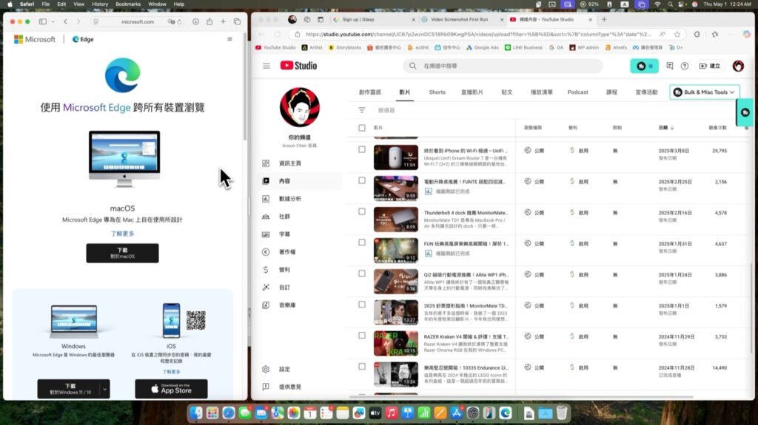The height and width of the screenshot is (425, 758).
Task: Check the 2025 MonitorMate video checkbox
Action: click(x=361, y=305)
